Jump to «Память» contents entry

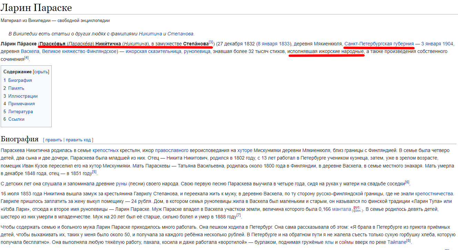click(x=16, y=88)
